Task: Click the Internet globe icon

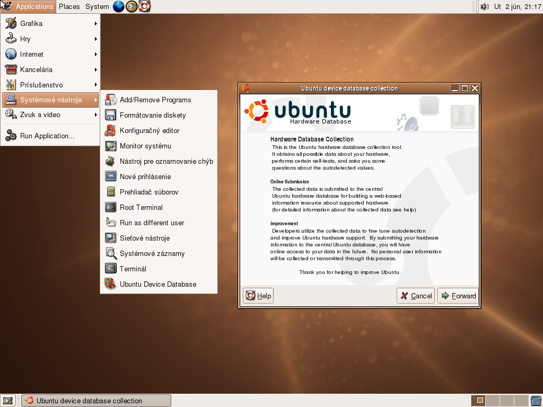Action: (x=11, y=55)
